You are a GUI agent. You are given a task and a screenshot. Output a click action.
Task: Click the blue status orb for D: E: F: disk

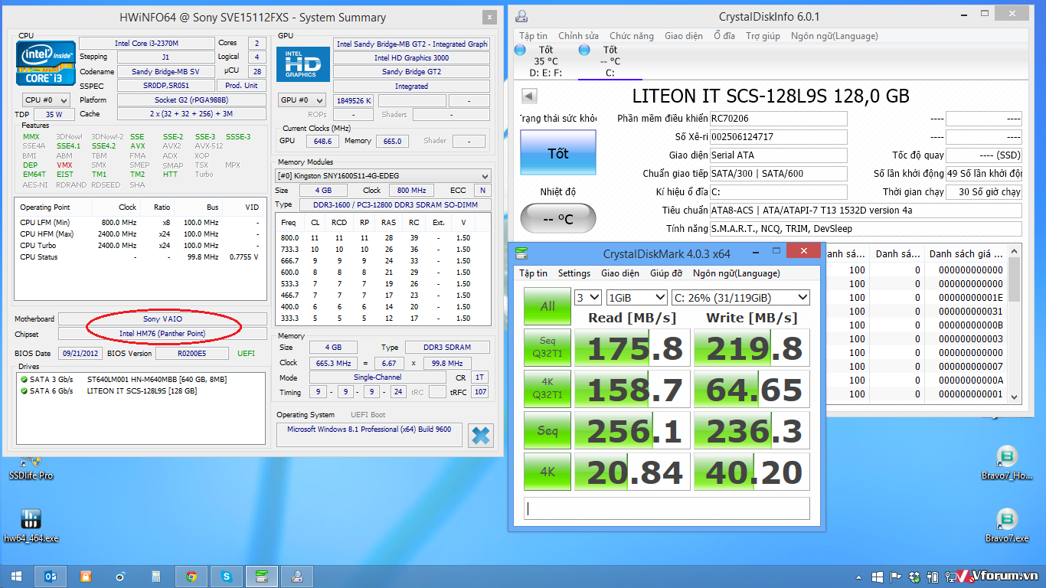(520, 50)
